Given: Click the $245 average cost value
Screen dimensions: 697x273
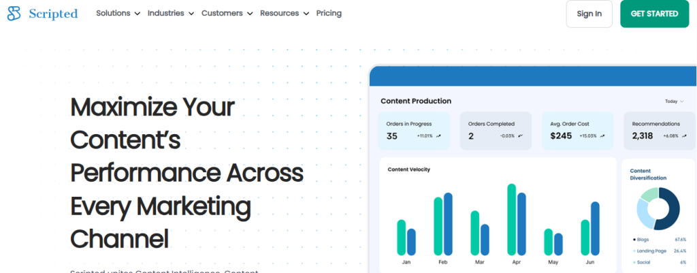Looking at the screenshot, I should (x=561, y=136).
